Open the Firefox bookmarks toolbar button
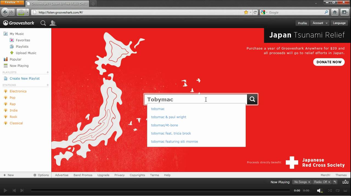The height and width of the screenshot is (196, 351). 344,12
